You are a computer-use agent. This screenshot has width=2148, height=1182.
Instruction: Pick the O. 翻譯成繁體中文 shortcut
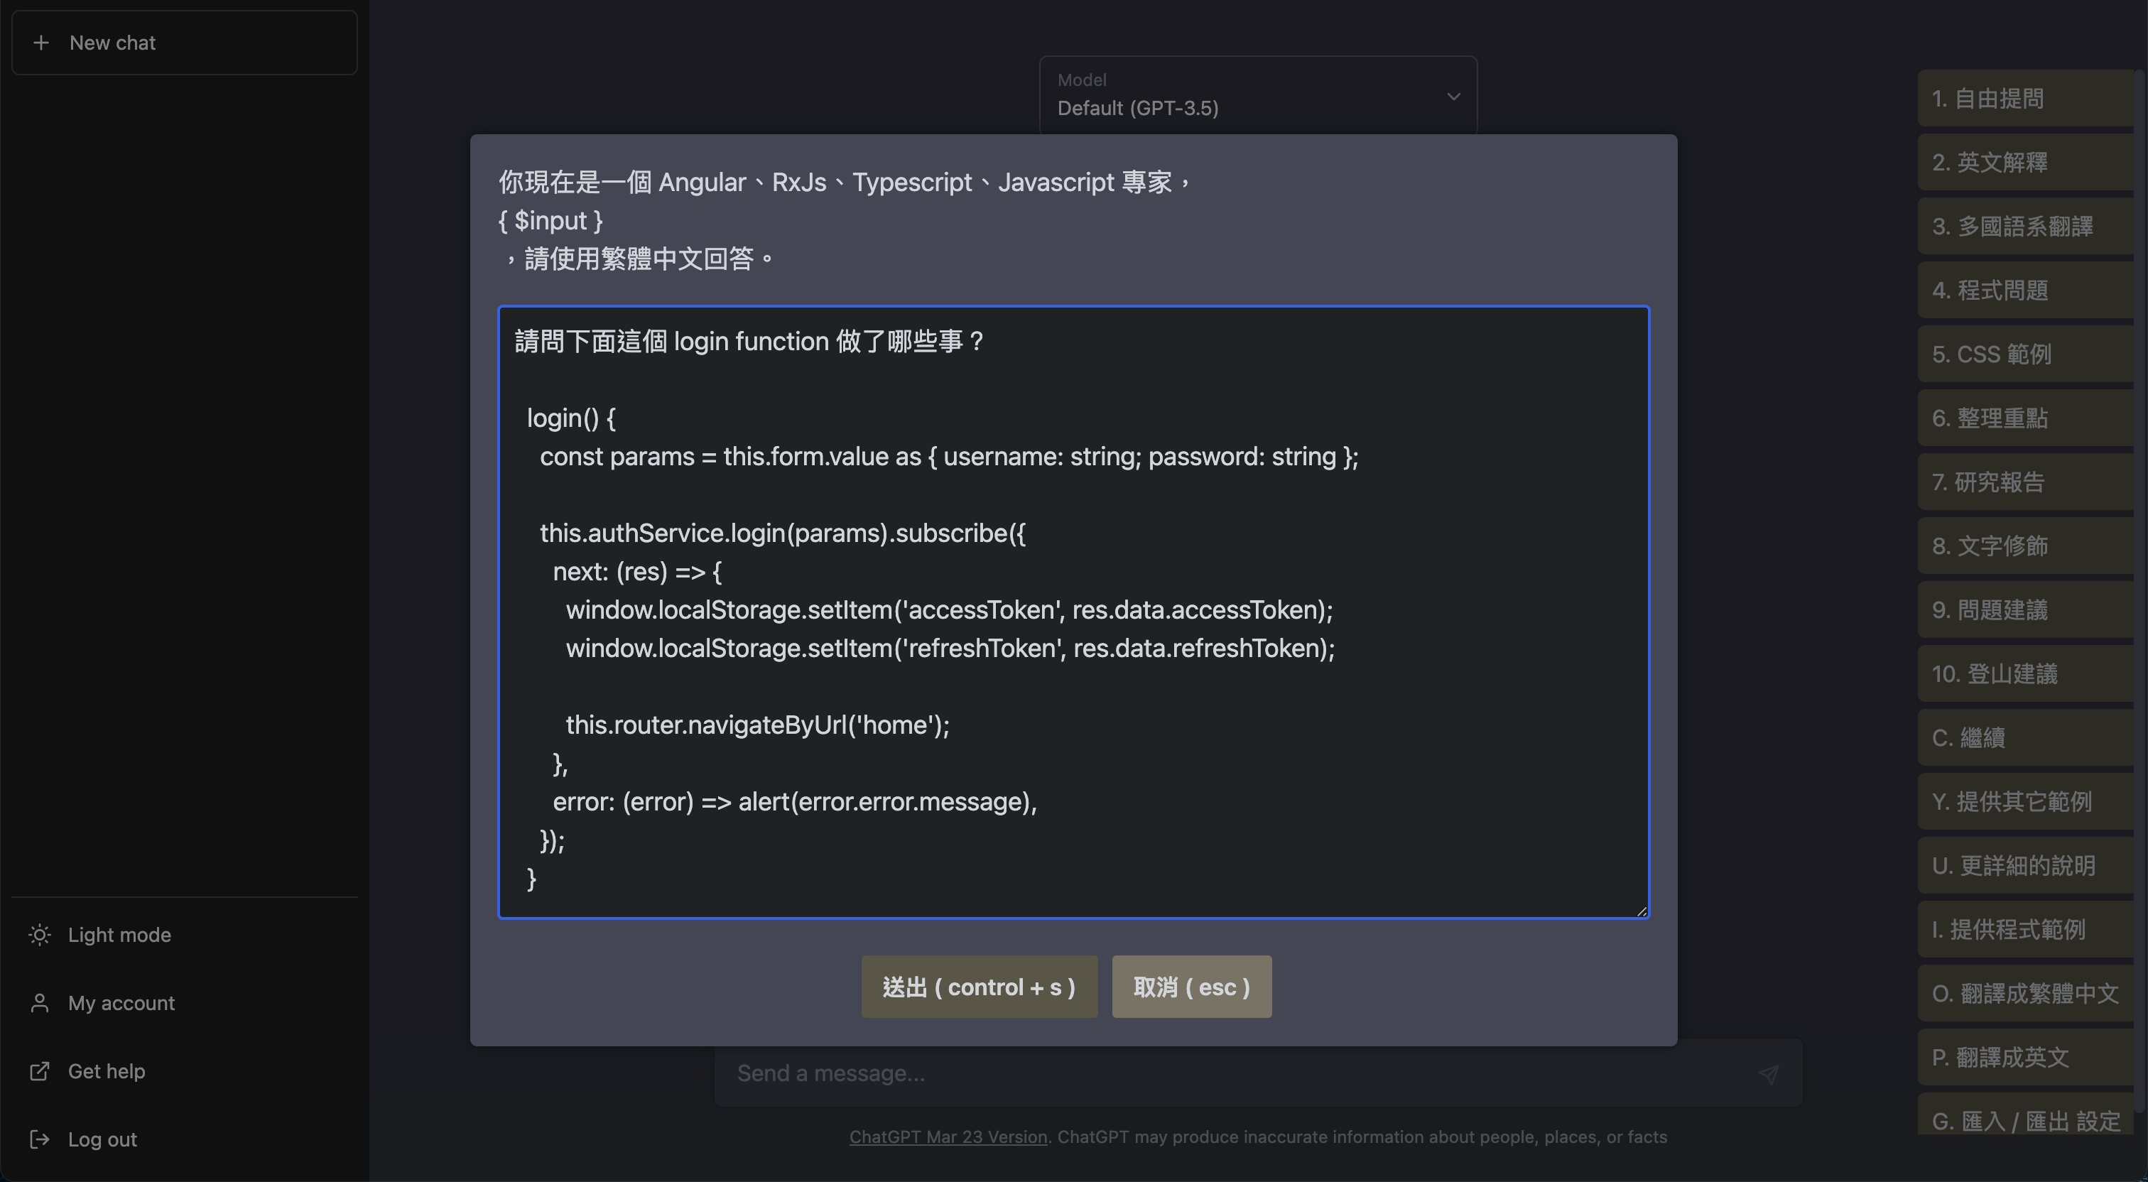pos(2027,994)
